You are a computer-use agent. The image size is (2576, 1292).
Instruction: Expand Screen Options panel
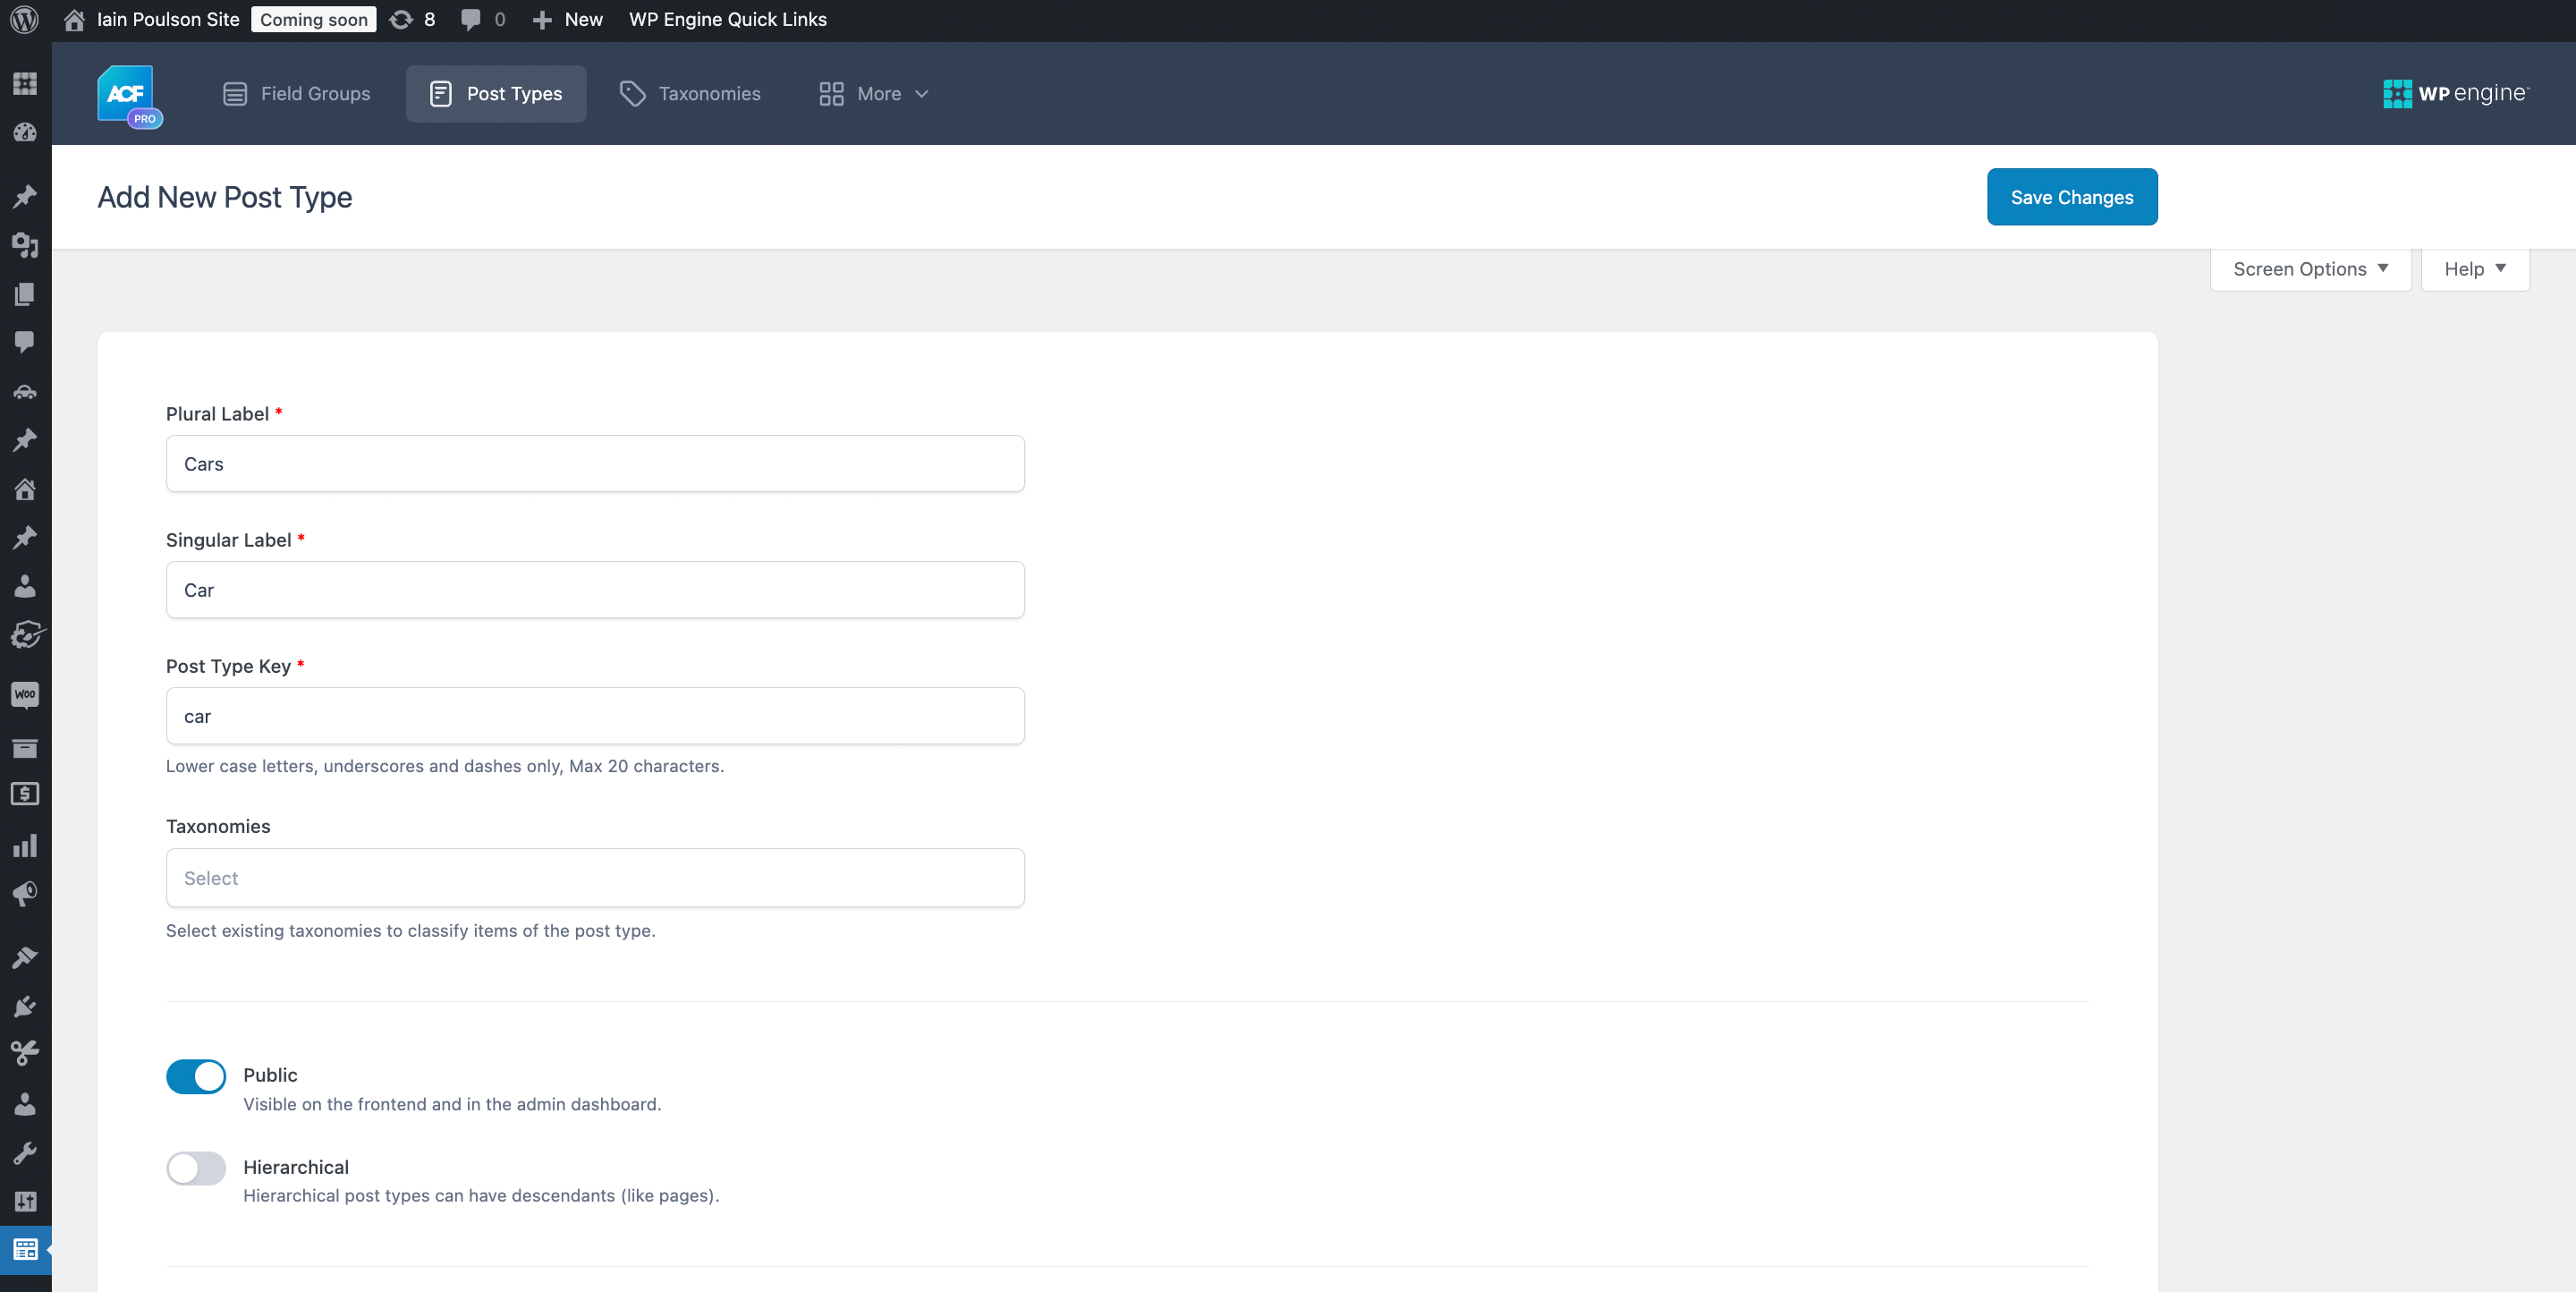point(2311,269)
